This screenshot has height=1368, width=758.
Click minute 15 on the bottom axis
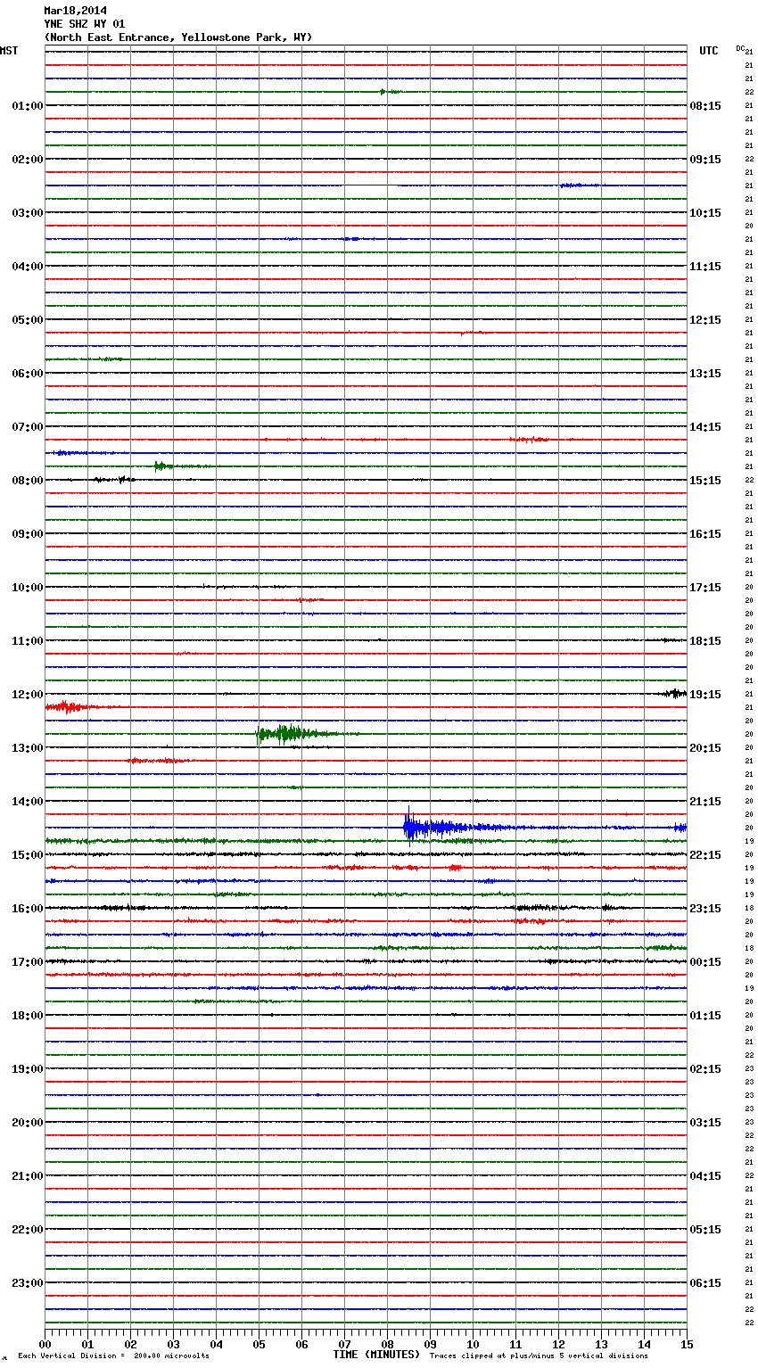click(687, 1344)
